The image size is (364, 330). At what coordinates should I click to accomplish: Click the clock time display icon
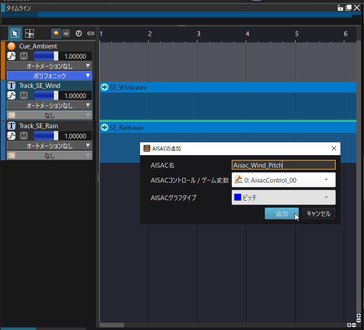click(79, 33)
